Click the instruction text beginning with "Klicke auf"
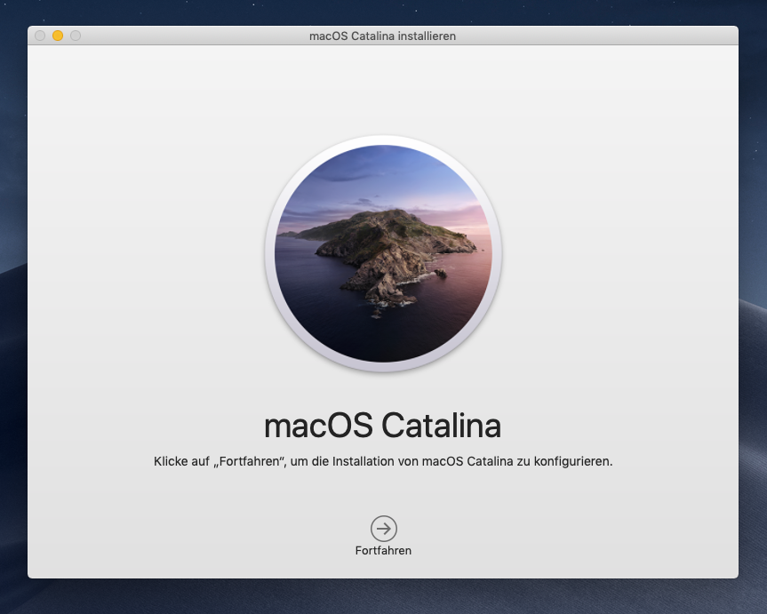 tap(383, 461)
